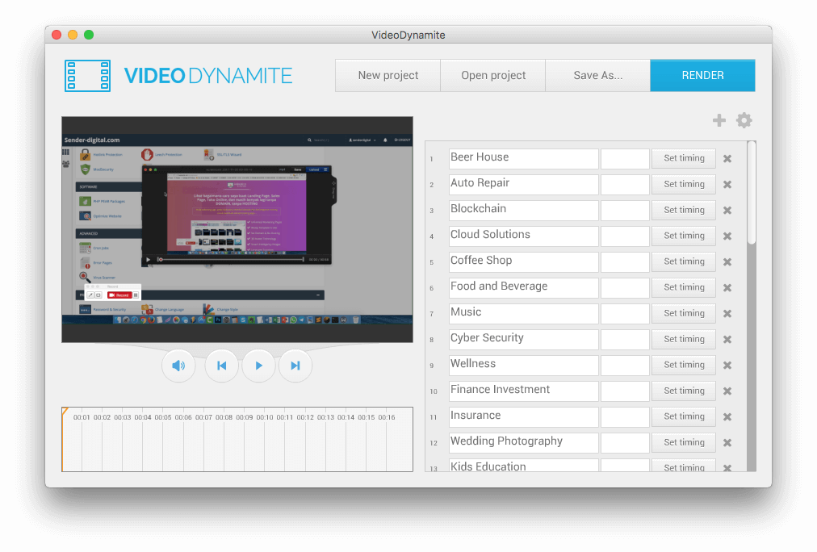The height and width of the screenshot is (552, 817).
Task: Skip to next frame button
Action: (295, 366)
